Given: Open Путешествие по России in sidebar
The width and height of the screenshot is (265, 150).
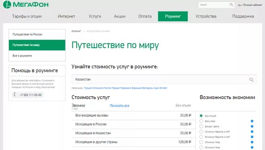Looking at the screenshot, I should click(37, 34).
